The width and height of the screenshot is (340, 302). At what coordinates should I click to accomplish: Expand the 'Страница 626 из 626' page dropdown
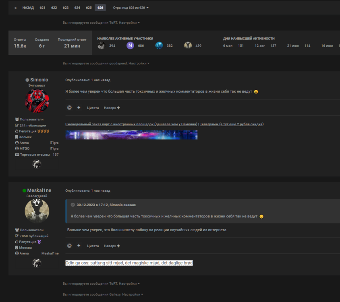click(131, 8)
